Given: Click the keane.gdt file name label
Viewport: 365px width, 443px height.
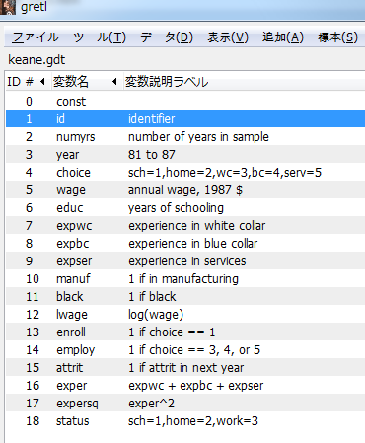Looking at the screenshot, I should (36, 60).
